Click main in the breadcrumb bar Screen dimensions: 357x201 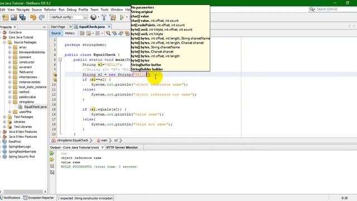[x=104, y=140]
